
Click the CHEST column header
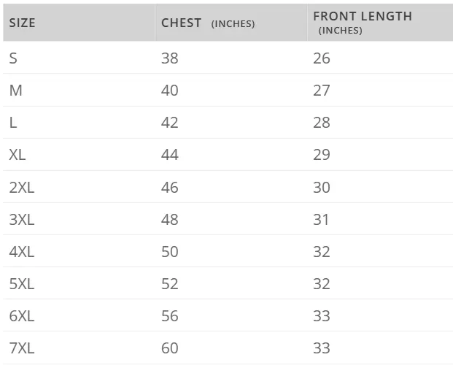point(182,23)
